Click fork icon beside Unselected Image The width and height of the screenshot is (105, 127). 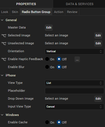[4, 43]
